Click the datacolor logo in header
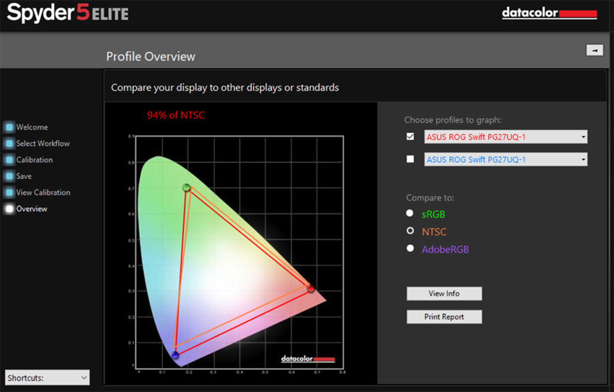614x392 pixels. pos(549,13)
